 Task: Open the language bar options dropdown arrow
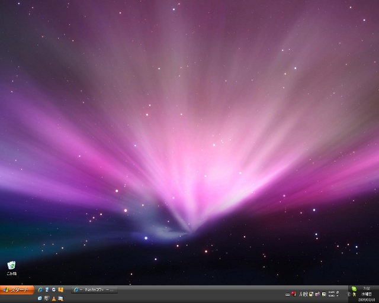(338, 296)
